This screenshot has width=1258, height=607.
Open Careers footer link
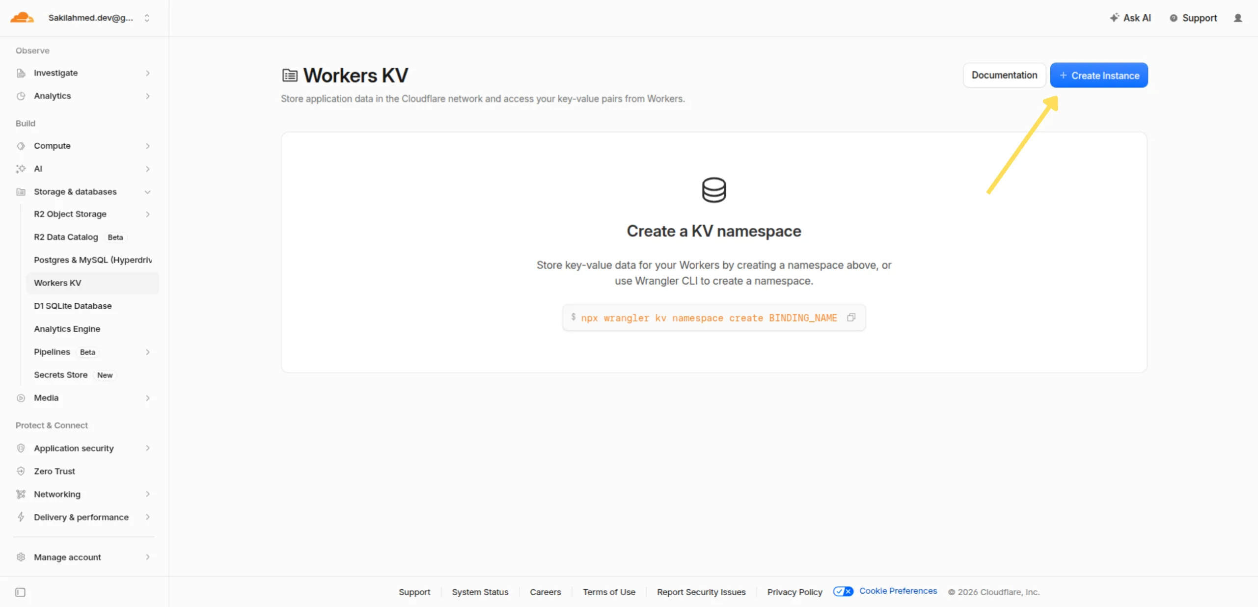tap(545, 592)
